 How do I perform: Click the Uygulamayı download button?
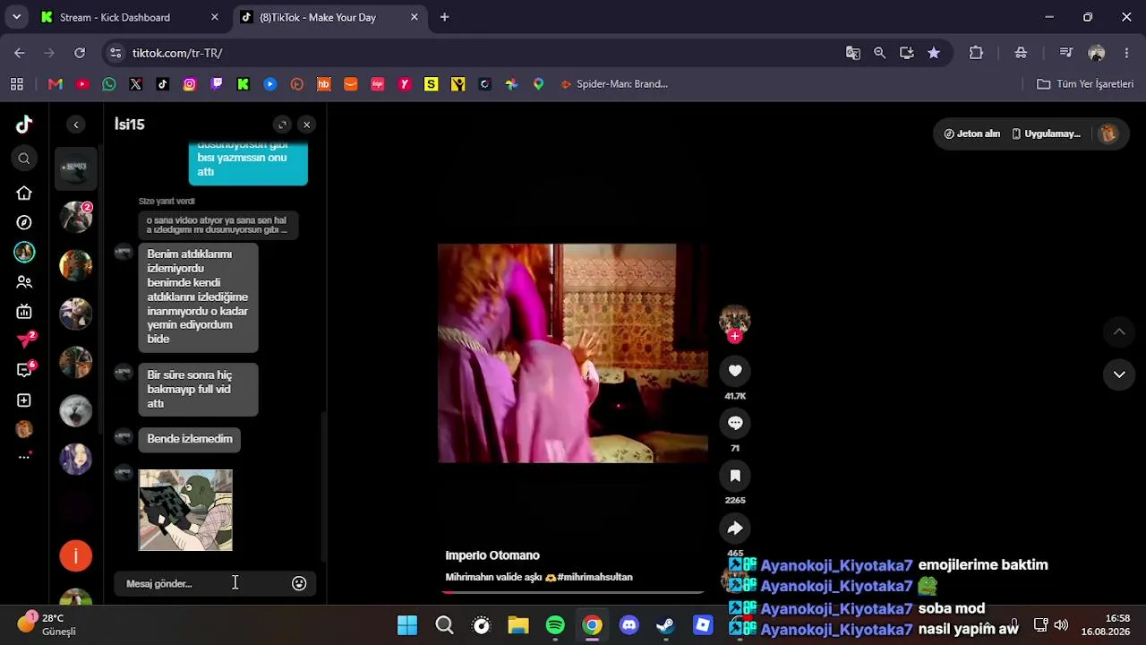click(1047, 133)
